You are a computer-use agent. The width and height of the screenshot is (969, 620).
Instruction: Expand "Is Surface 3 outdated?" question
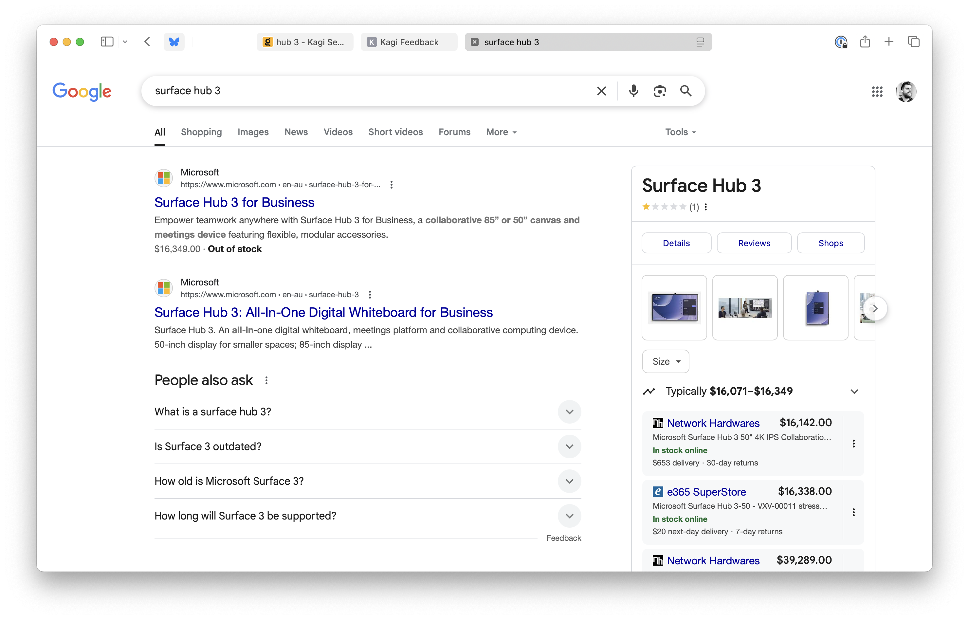coord(569,447)
